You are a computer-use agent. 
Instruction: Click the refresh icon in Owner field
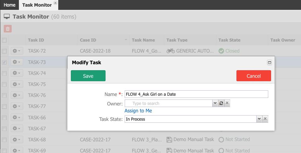tap(221, 103)
